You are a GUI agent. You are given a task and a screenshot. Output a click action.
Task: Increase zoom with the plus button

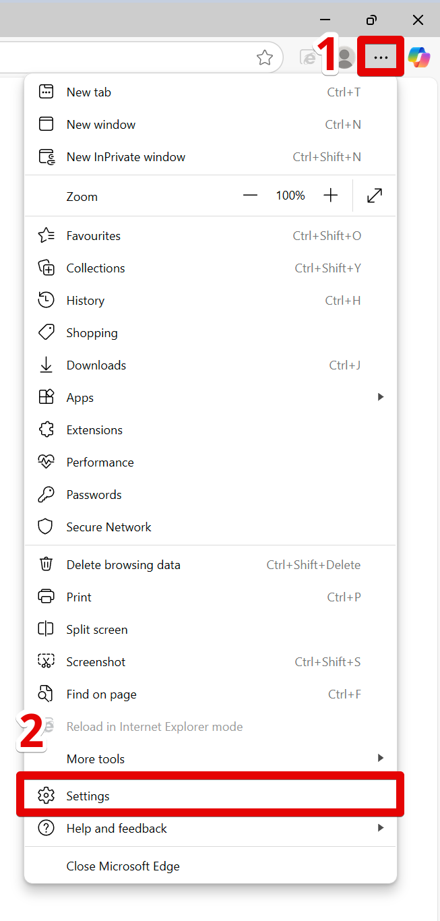pos(330,196)
